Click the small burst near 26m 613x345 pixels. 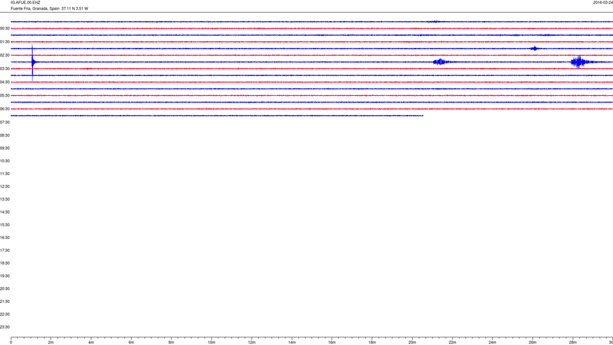534,49
